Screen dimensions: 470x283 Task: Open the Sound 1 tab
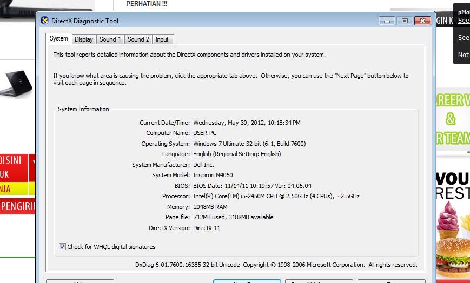click(x=110, y=39)
